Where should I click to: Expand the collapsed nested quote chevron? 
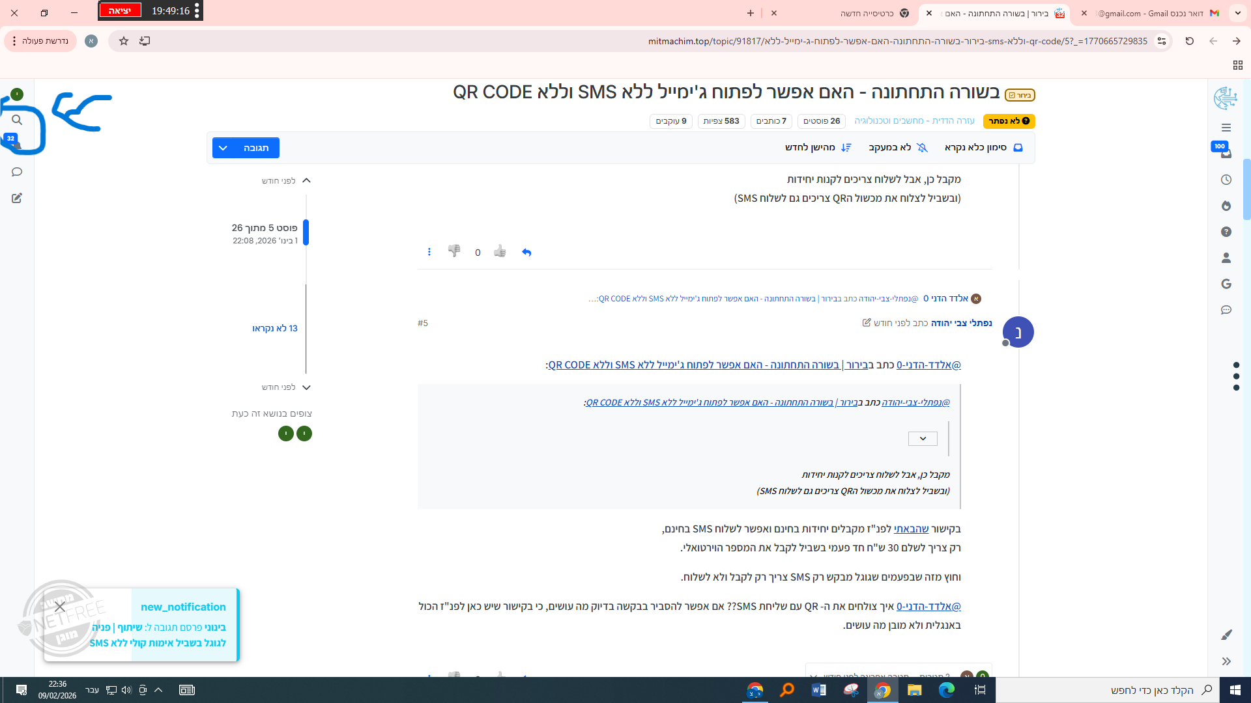click(923, 439)
